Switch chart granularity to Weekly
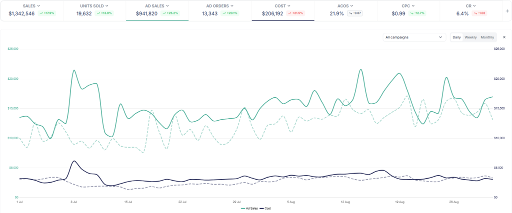 click(x=470, y=37)
